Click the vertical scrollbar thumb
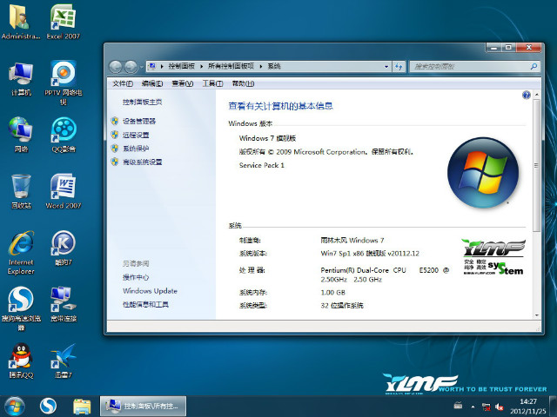Screen dimensions: 557x417 pos(536,166)
